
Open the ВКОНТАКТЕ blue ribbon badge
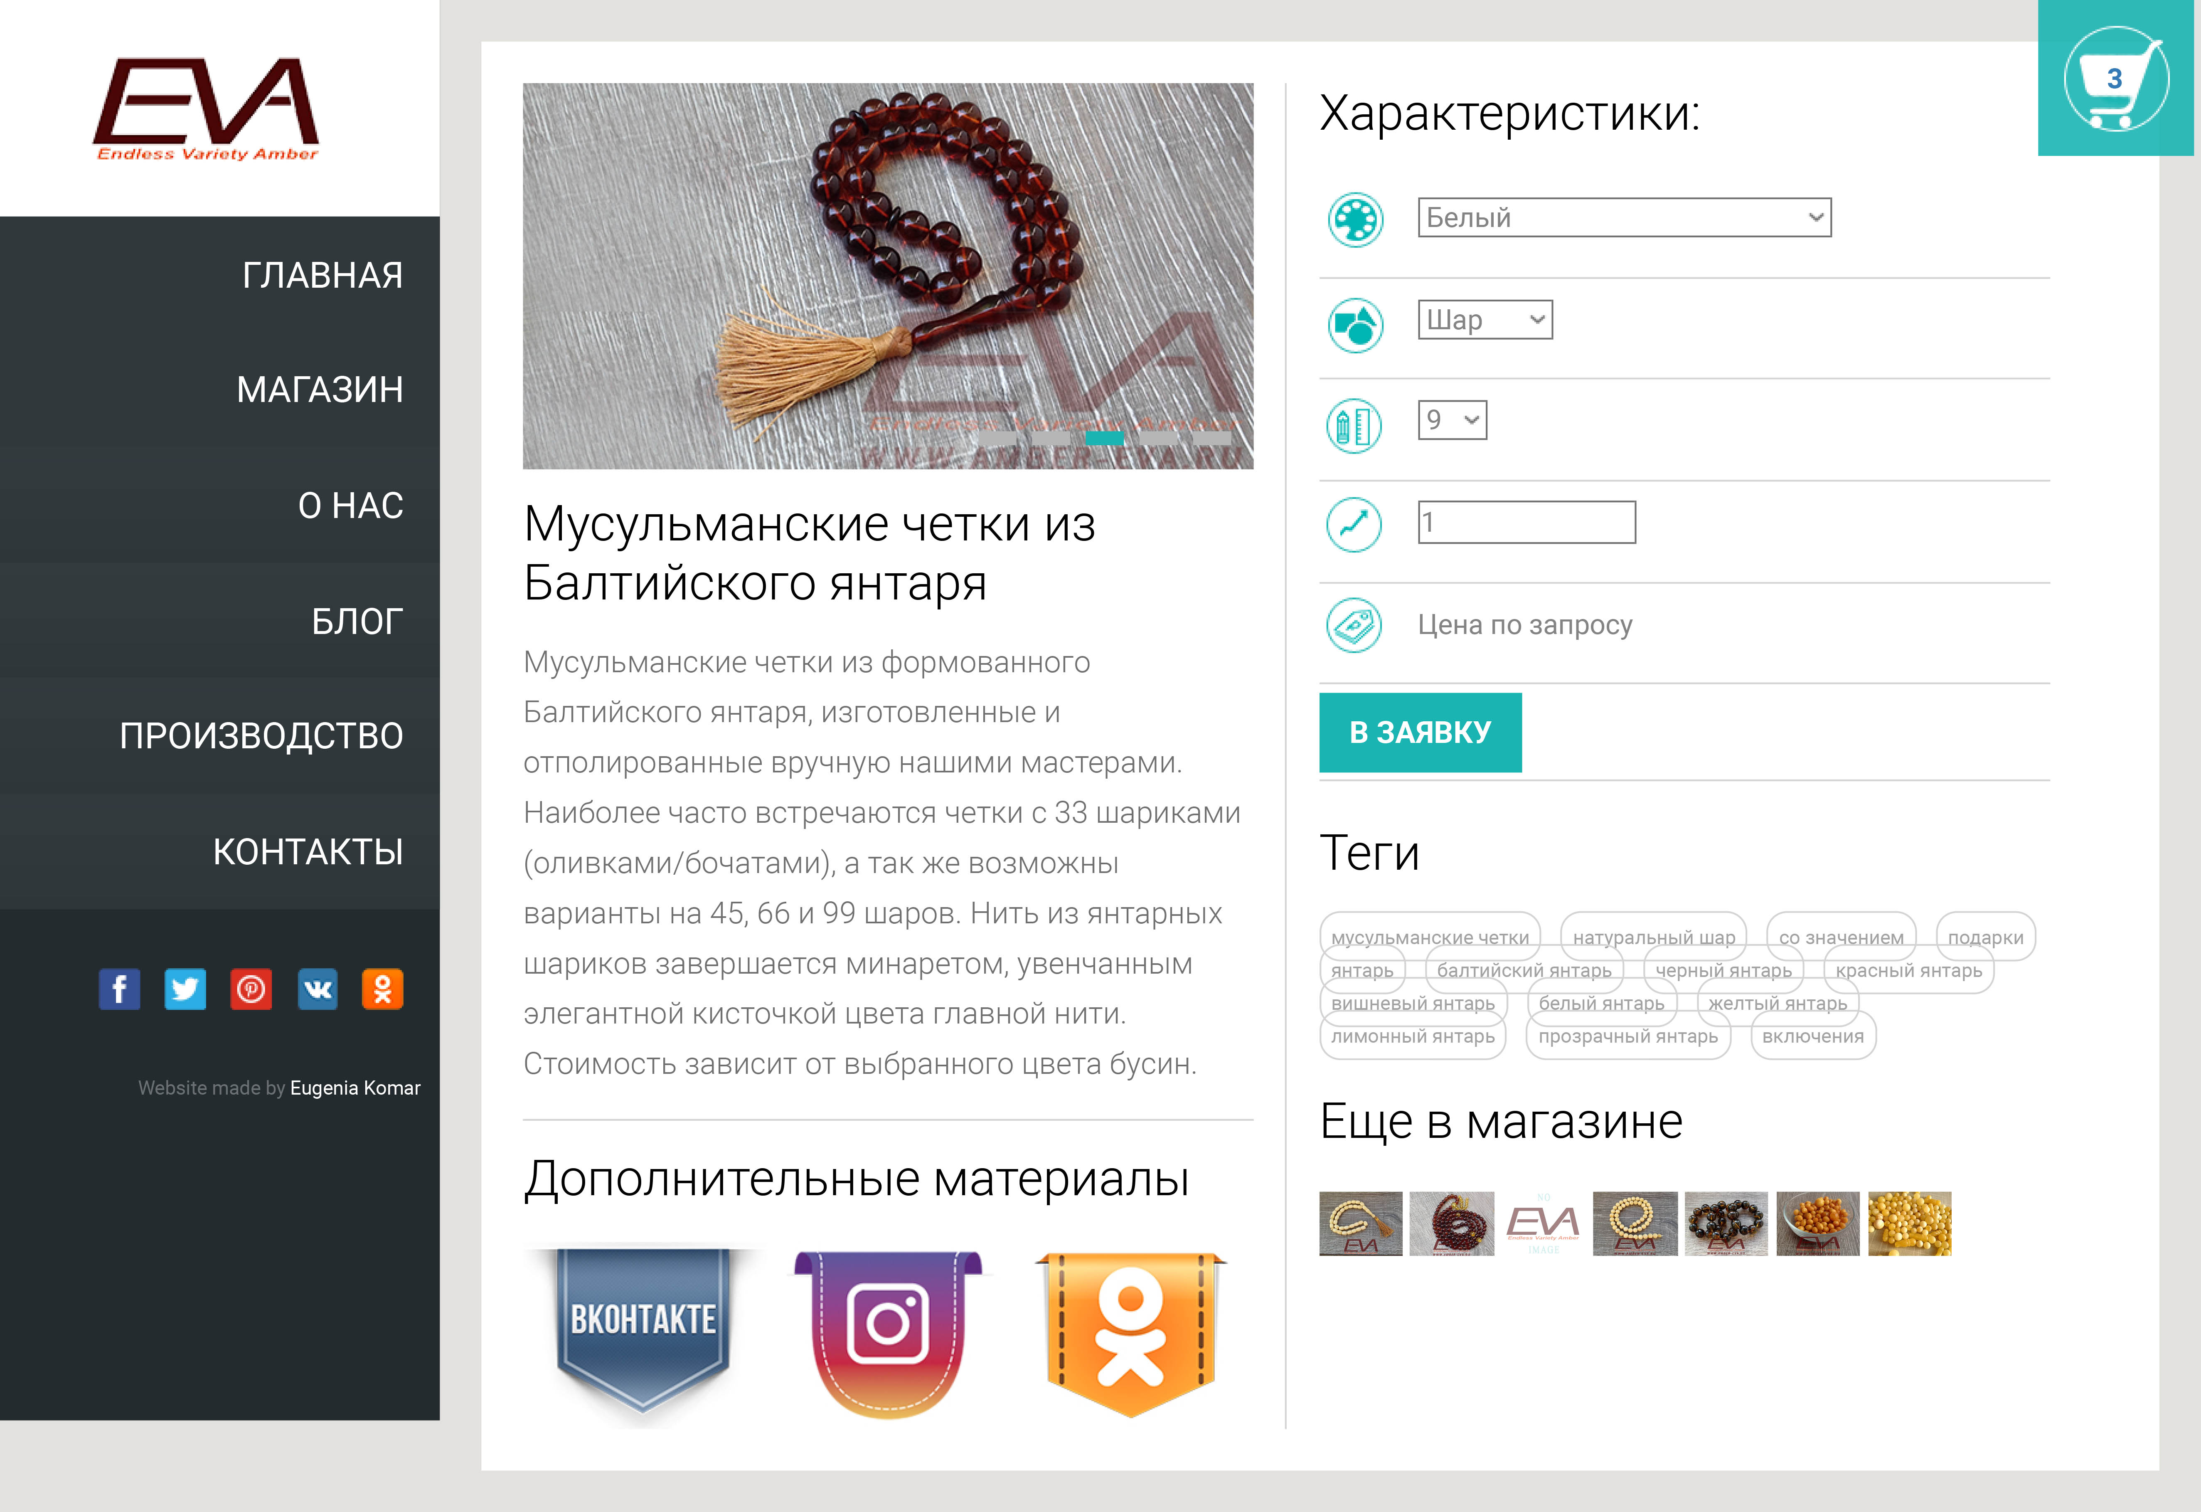coord(643,1334)
